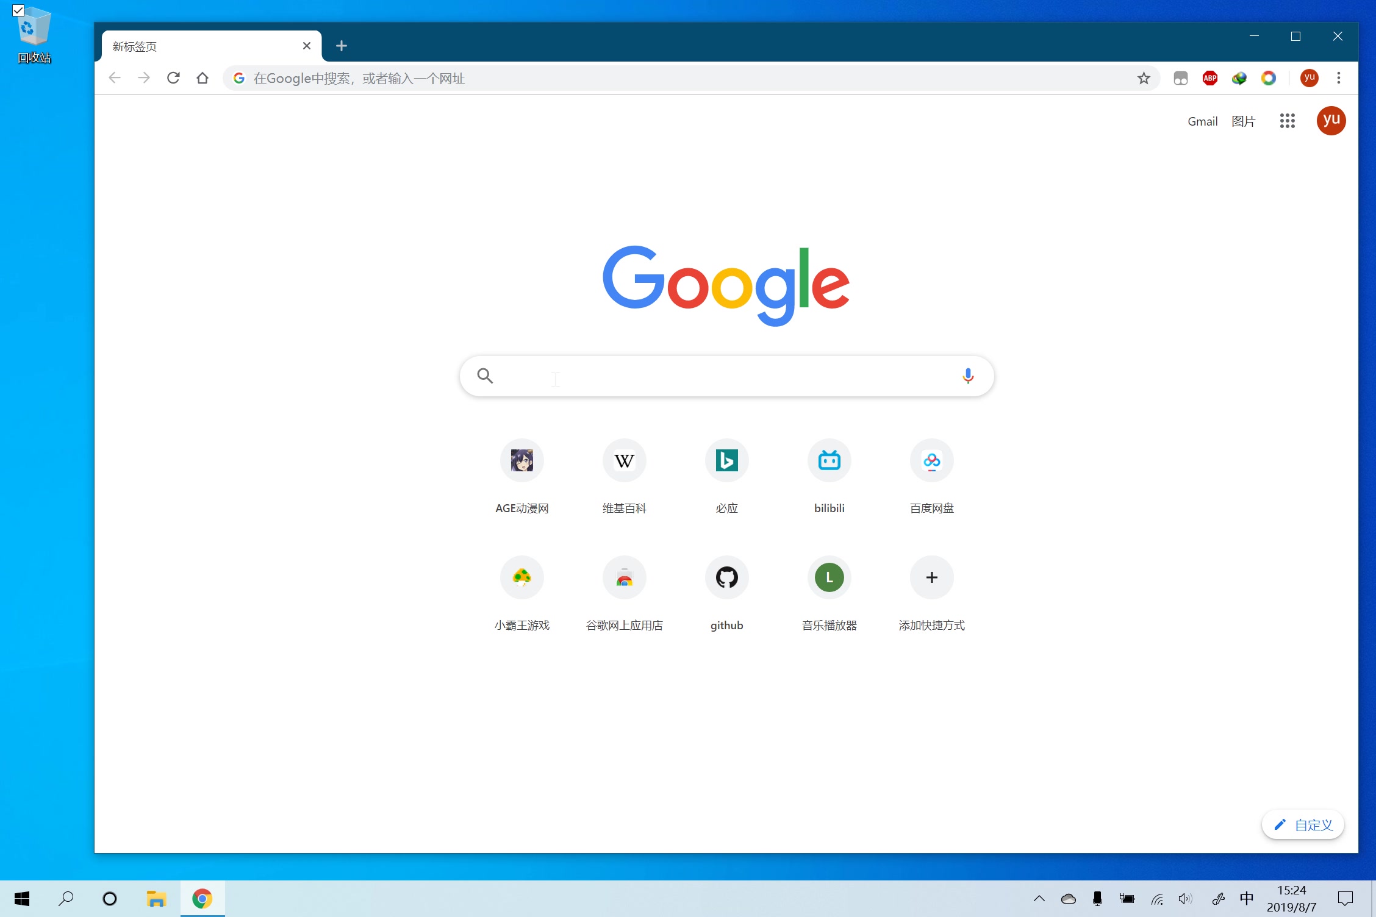Focus the Google search box
The height and width of the screenshot is (917, 1376).
(x=727, y=376)
